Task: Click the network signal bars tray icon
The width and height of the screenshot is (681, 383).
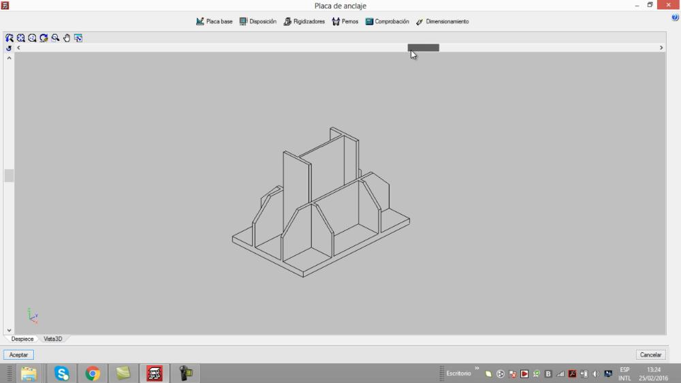Action: (x=560, y=374)
